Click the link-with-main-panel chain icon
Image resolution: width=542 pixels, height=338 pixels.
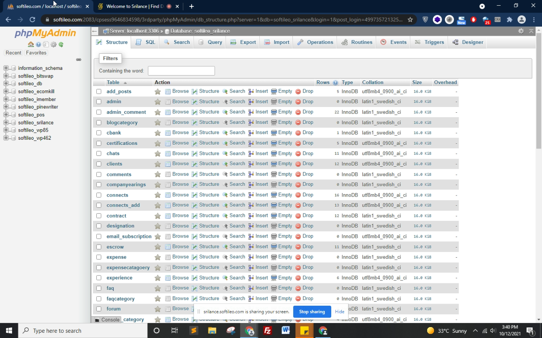(x=78, y=60)
